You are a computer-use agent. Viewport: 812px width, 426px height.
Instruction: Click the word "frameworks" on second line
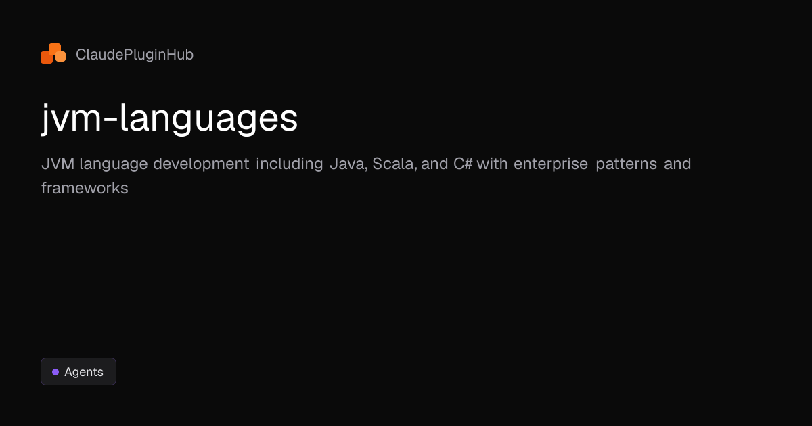coord(85,188)
